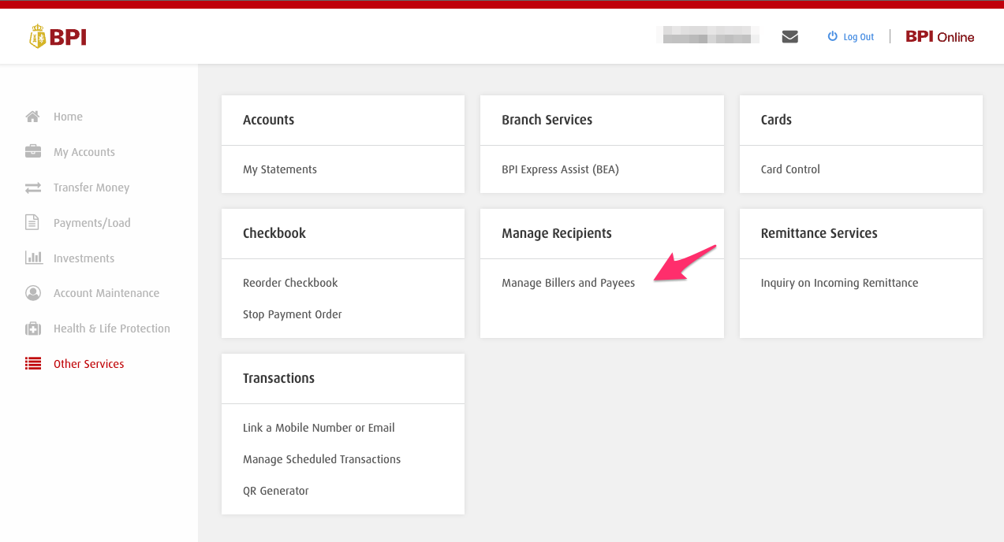Click the Manage Recipients card heading
The height and width of the screenshot is (542, 1004).
point(557,233)
